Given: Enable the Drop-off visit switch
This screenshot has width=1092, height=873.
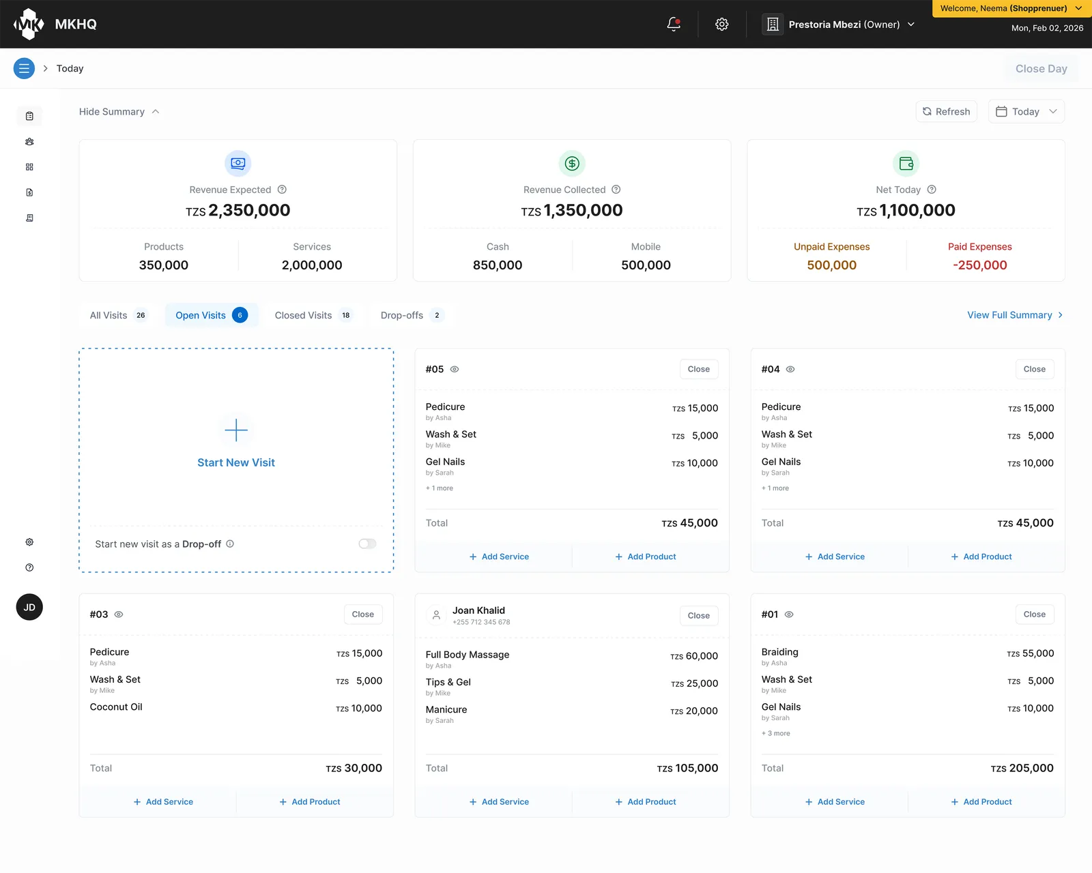Looking at the screenshot, I should point(367,544).
